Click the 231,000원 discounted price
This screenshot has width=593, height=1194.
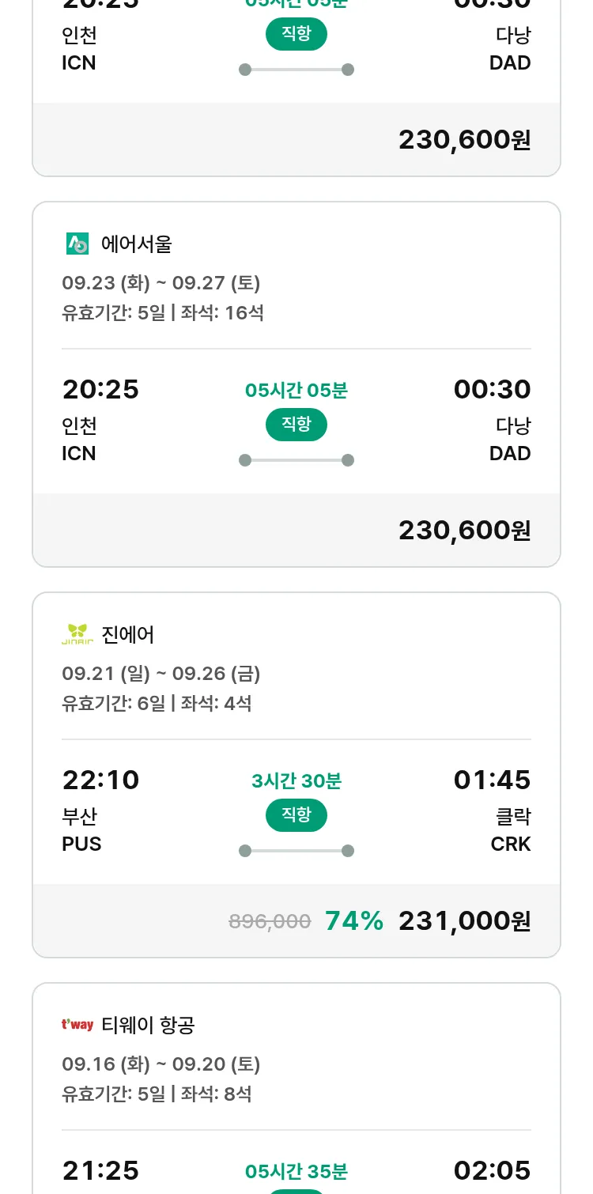click(464, 921)
